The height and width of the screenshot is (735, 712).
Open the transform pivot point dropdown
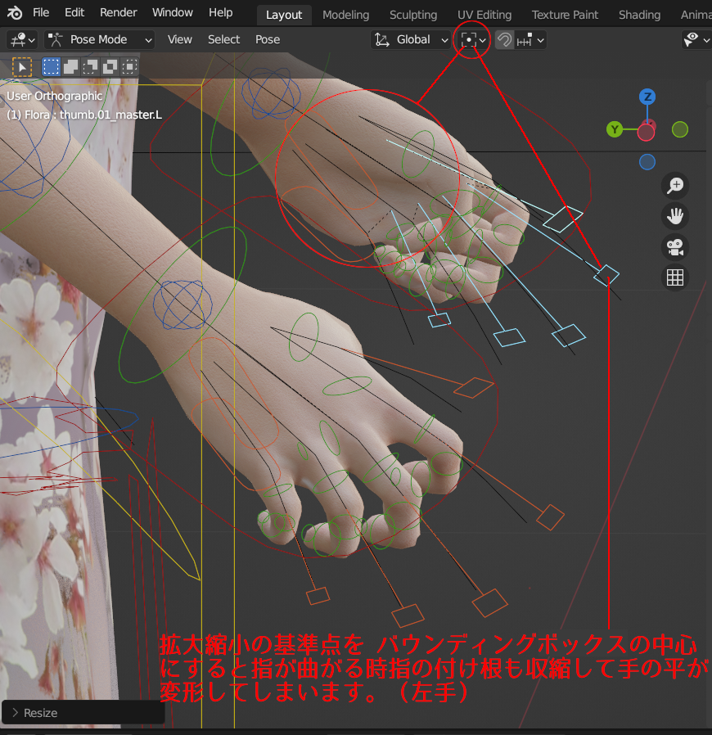469,39
